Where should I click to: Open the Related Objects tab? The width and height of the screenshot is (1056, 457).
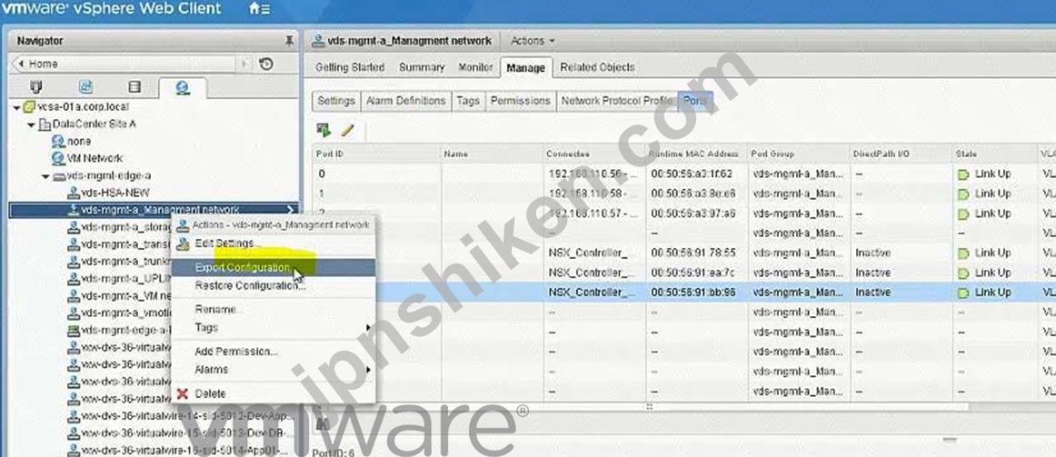[x=597, y=67]
